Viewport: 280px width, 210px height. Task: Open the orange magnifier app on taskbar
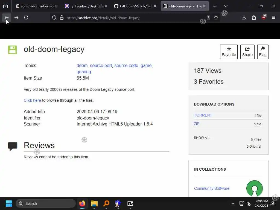pyautogui.click(x=106, y=203)
